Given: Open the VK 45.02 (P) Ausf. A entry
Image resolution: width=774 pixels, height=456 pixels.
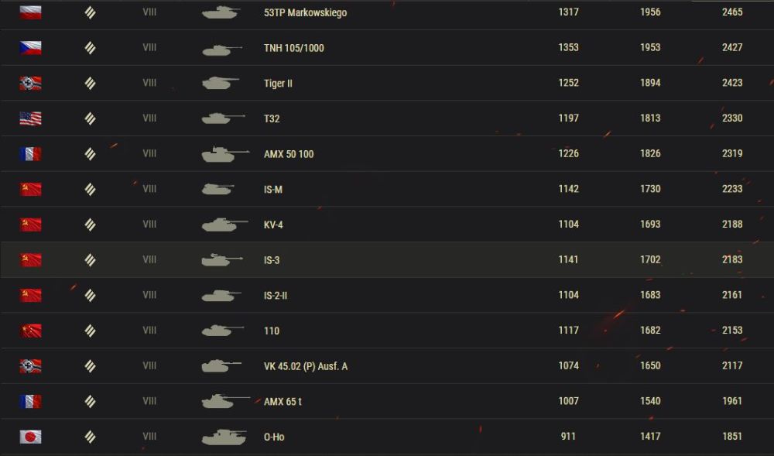Looking at the screenshot, I should (x=306, y=366).
